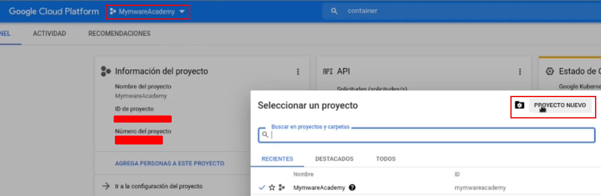601x196 pixels.
Task: Click the search magnifier icon in top bar
Action: [x=334, y=11]
